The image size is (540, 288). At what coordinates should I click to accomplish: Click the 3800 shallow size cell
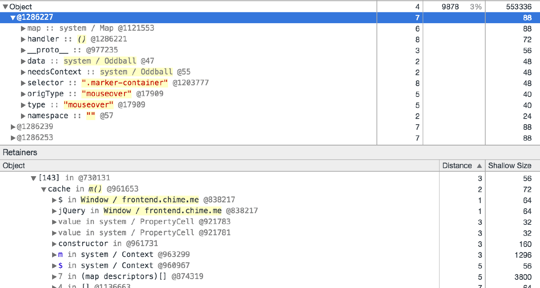523,277
